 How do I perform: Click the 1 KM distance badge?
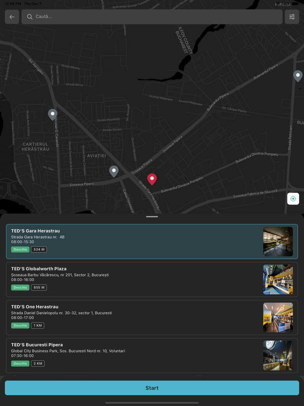pos(37,326)
